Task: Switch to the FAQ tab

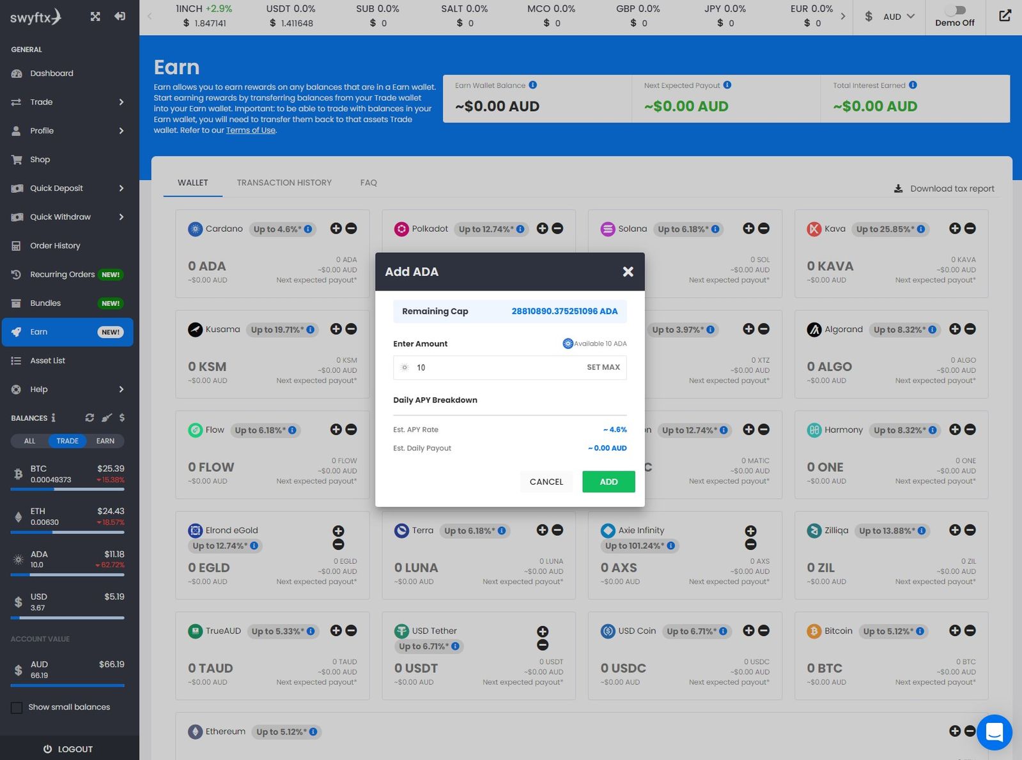Action: point(369,183)
